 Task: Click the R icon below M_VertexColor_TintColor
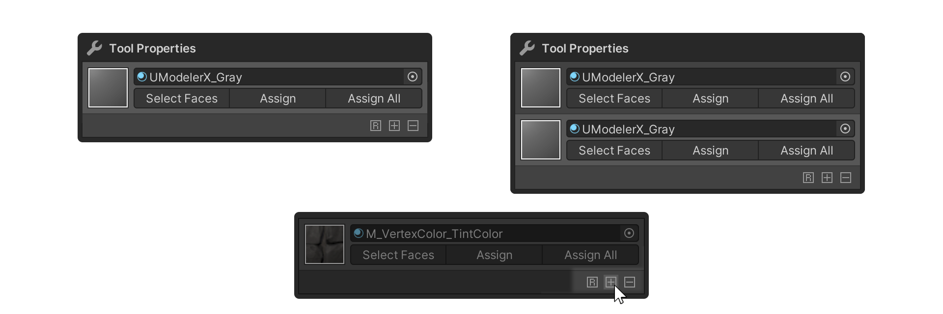point(592,282)
